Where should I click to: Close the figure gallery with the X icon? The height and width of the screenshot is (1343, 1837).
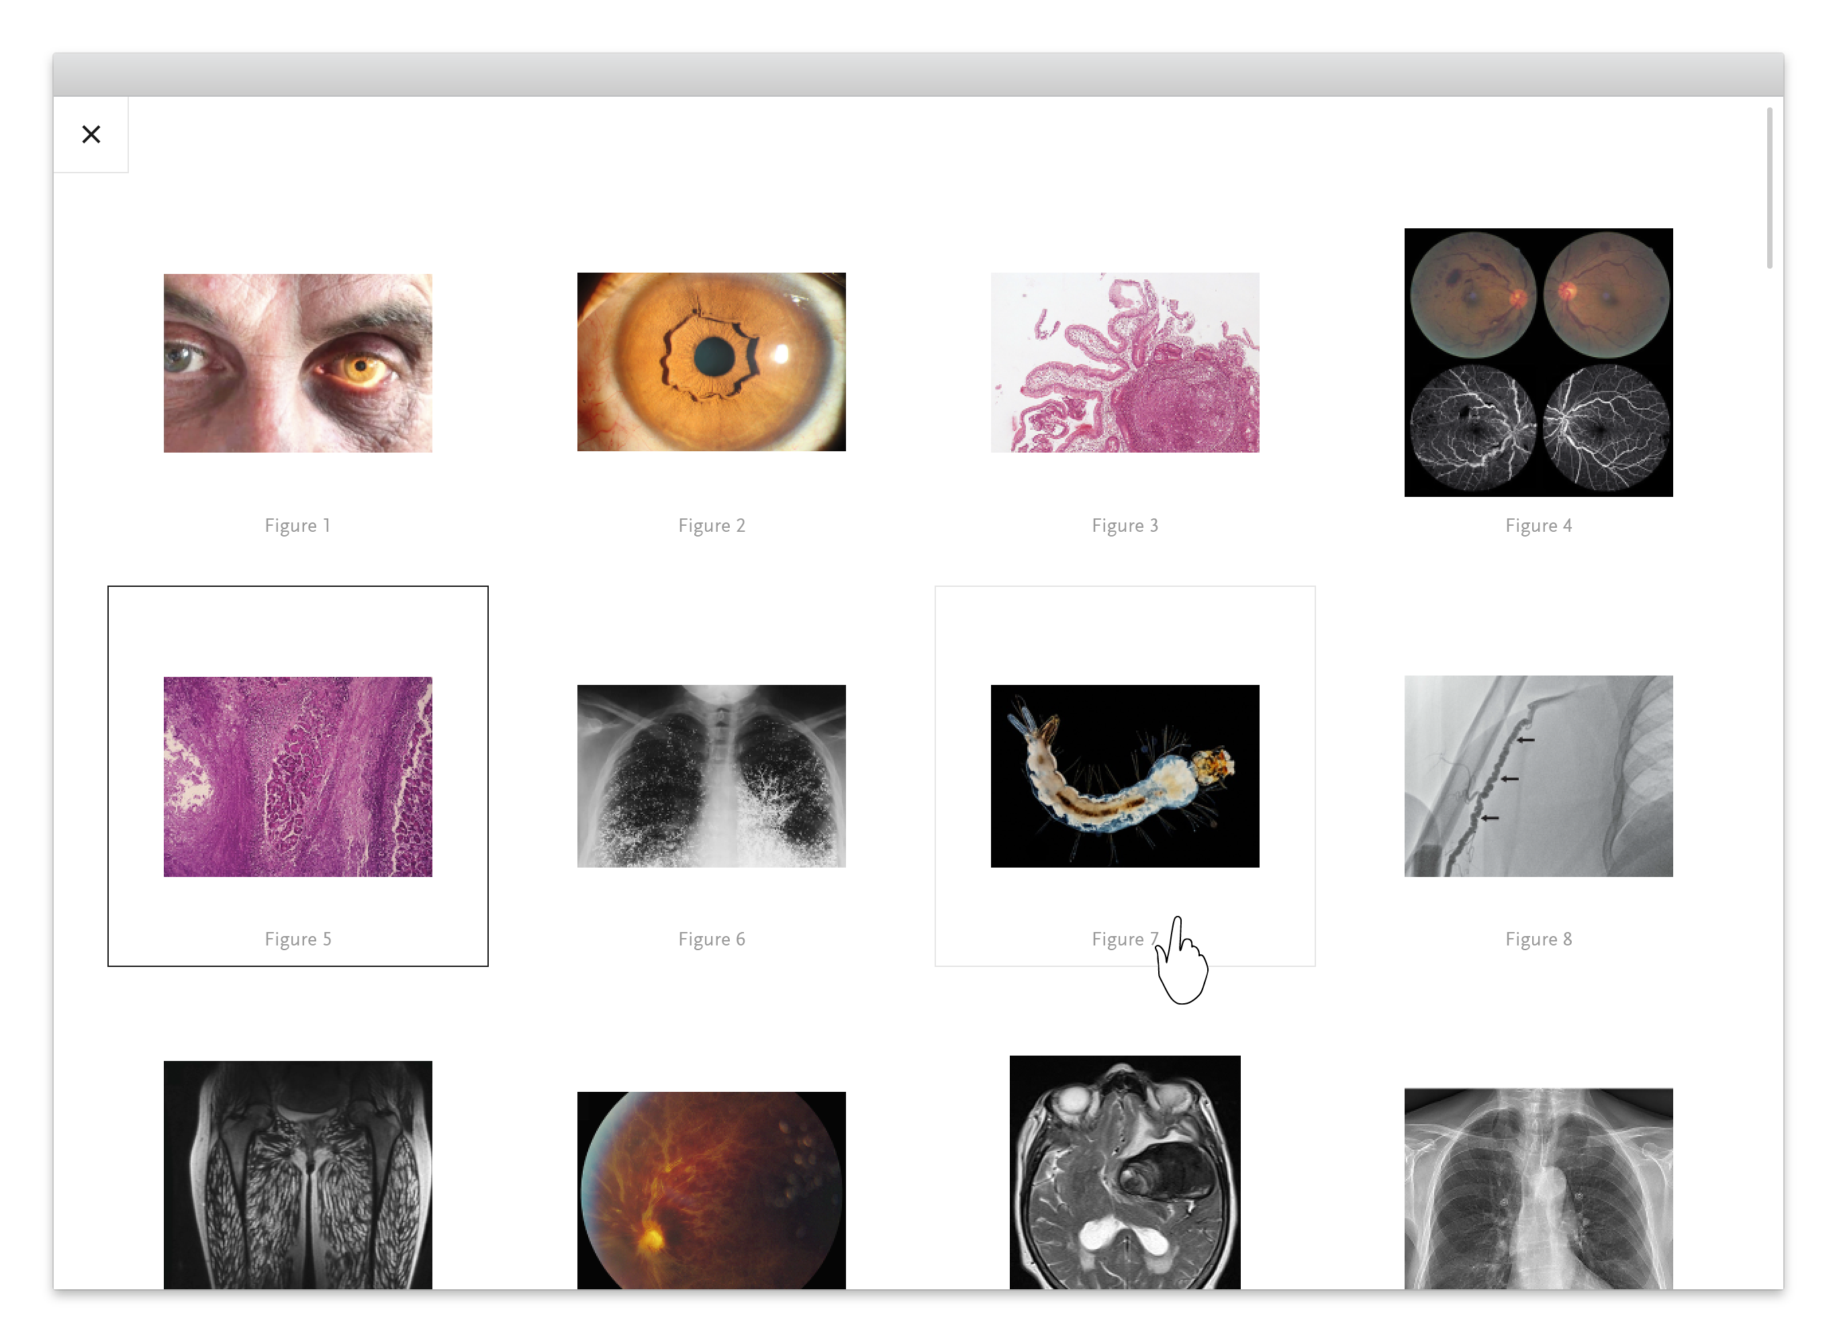91,134
